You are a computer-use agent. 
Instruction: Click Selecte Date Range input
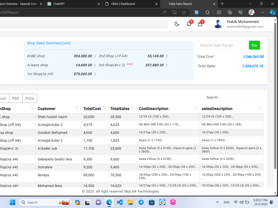(x=222, y=45)
